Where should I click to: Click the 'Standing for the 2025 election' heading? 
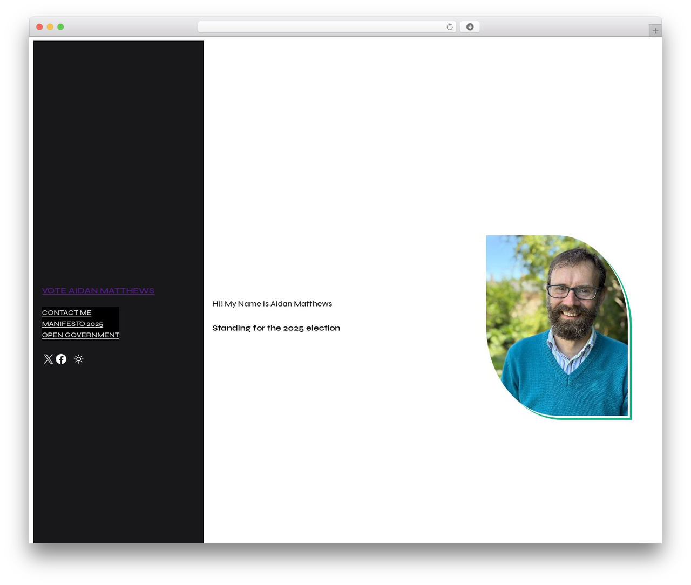pyautogui.click(x=276, y=328)
